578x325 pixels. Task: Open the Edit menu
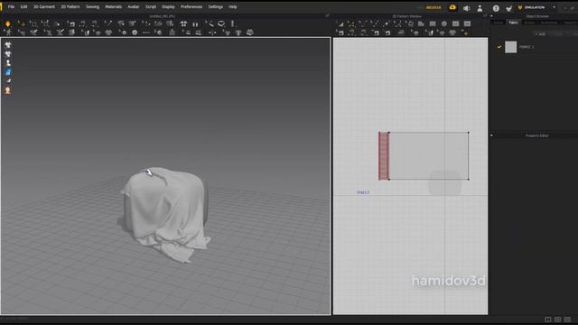pos(23,7)
